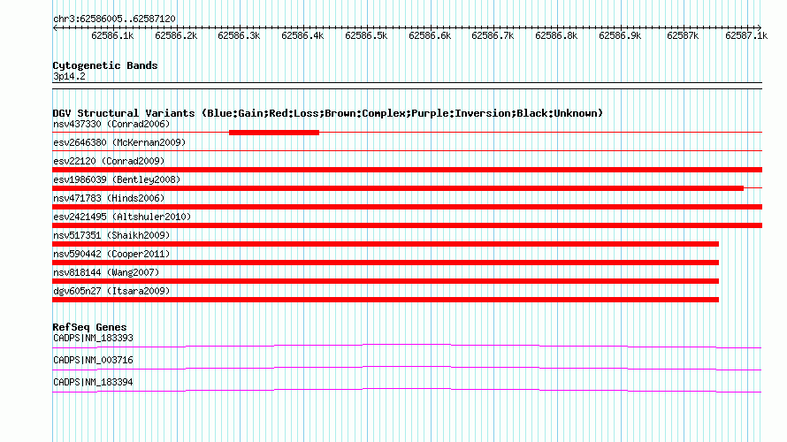The width and height of the screenshot is (787, 442).
Task: Click the red bar under nsv471783
Action: 407,207
